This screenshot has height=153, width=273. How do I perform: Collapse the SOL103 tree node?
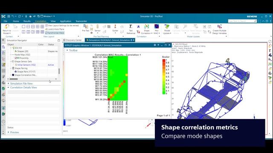pos(11,48)
